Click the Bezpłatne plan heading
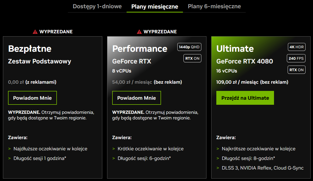The height and width of the screenshot is (181, 313). (30, 49)
